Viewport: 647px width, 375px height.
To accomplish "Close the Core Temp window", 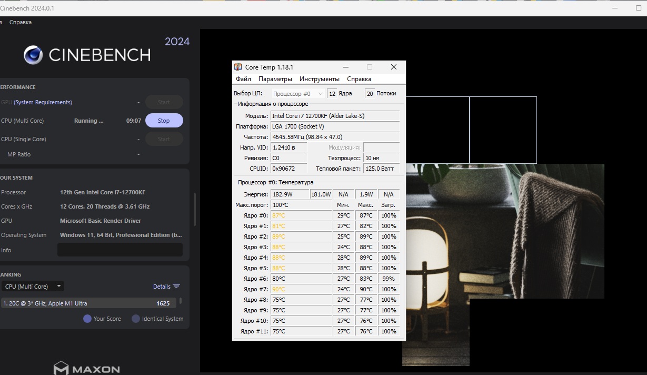I will point(393,67).
